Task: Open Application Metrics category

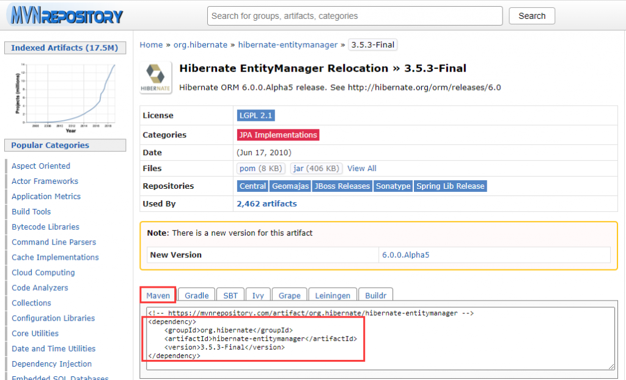Action: click(x=46, y=196)
